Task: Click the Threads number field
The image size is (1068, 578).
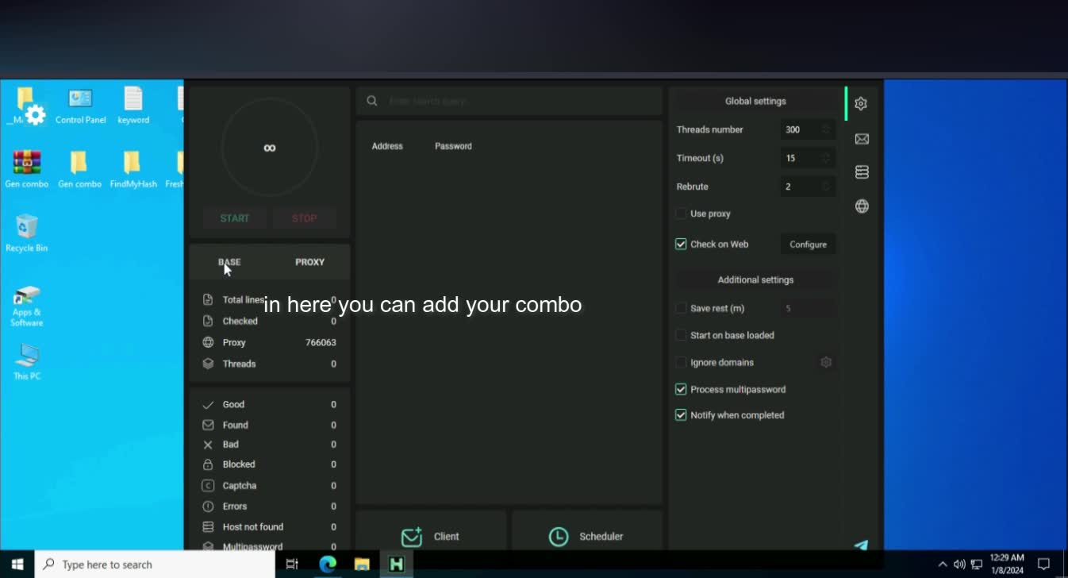Action: (808, 129)
